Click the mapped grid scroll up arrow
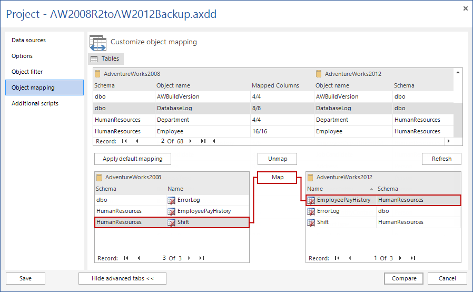Screen dimensions: 473x292 click(458, 72)
